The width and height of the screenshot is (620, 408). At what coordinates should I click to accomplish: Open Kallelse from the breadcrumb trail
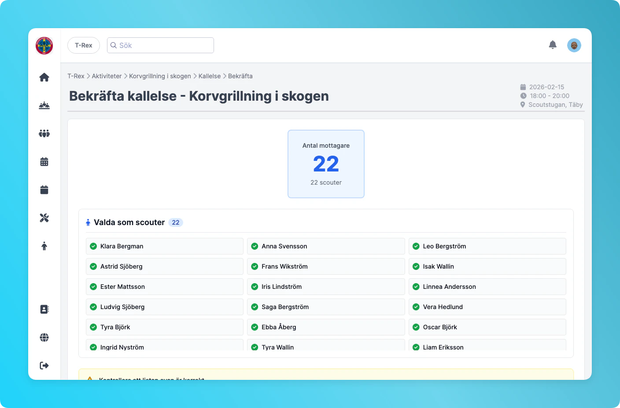(x=209, y=76)
